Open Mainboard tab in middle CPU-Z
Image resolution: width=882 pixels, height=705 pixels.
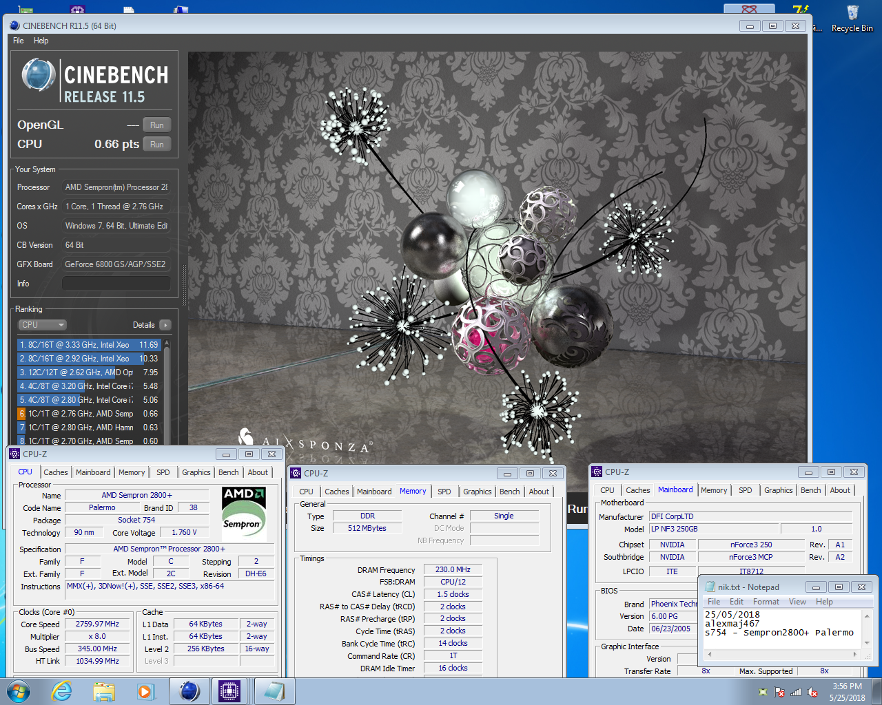374,492
